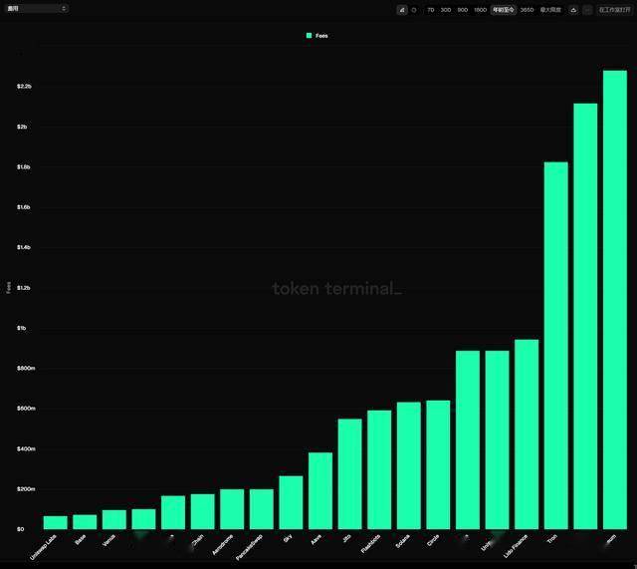Image resolution: width=637 pixels, height=569 pixels.
Task: Click the Circle bar
Action: [x=438, y=465]
